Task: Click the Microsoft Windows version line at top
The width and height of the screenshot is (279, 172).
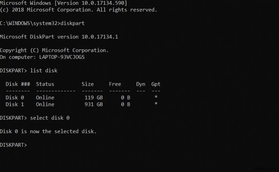Action: (x=63, y=3)
